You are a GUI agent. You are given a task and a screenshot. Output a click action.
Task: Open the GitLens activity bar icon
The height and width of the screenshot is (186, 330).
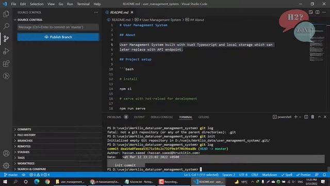(x=6, y=76)
